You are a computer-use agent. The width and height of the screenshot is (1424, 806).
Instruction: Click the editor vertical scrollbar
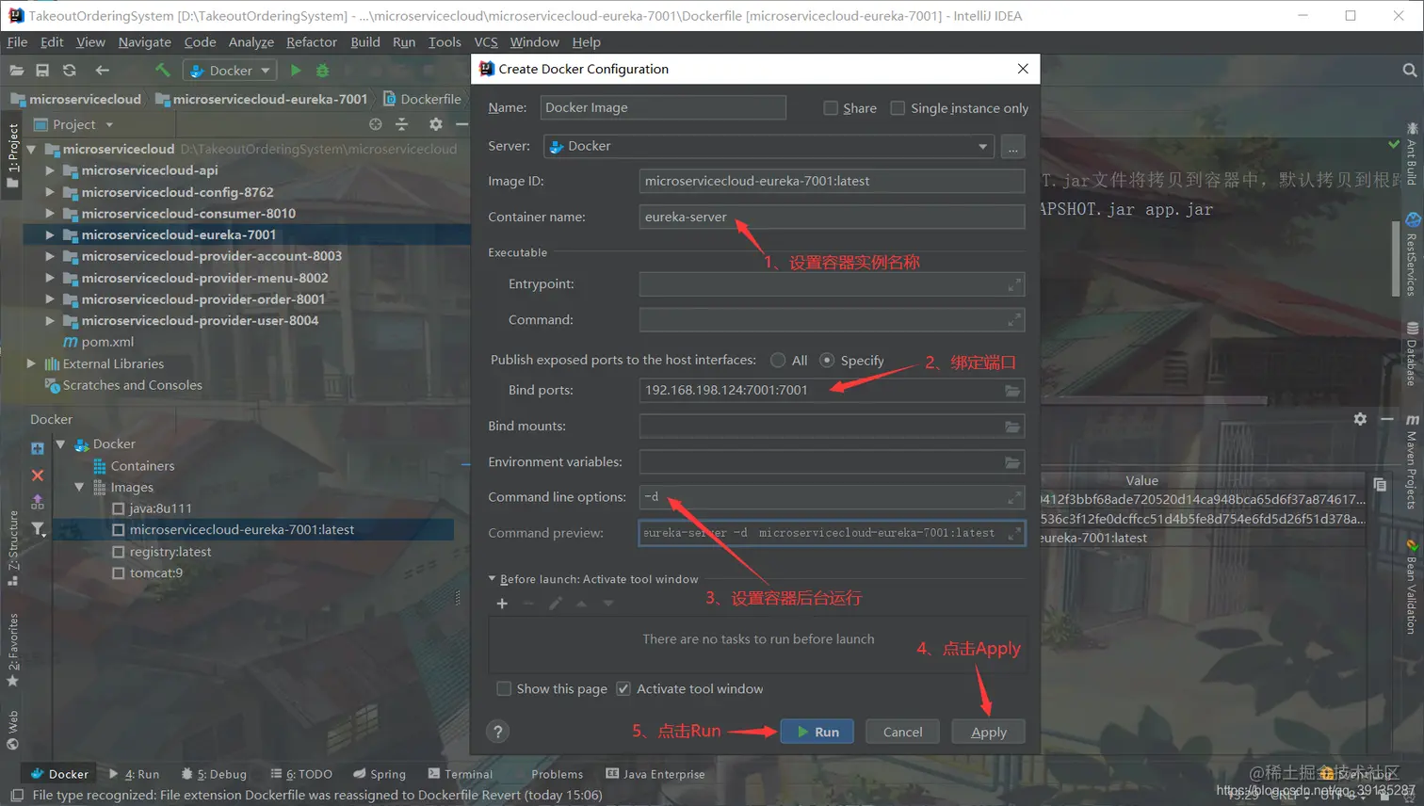pos(1395,259)
